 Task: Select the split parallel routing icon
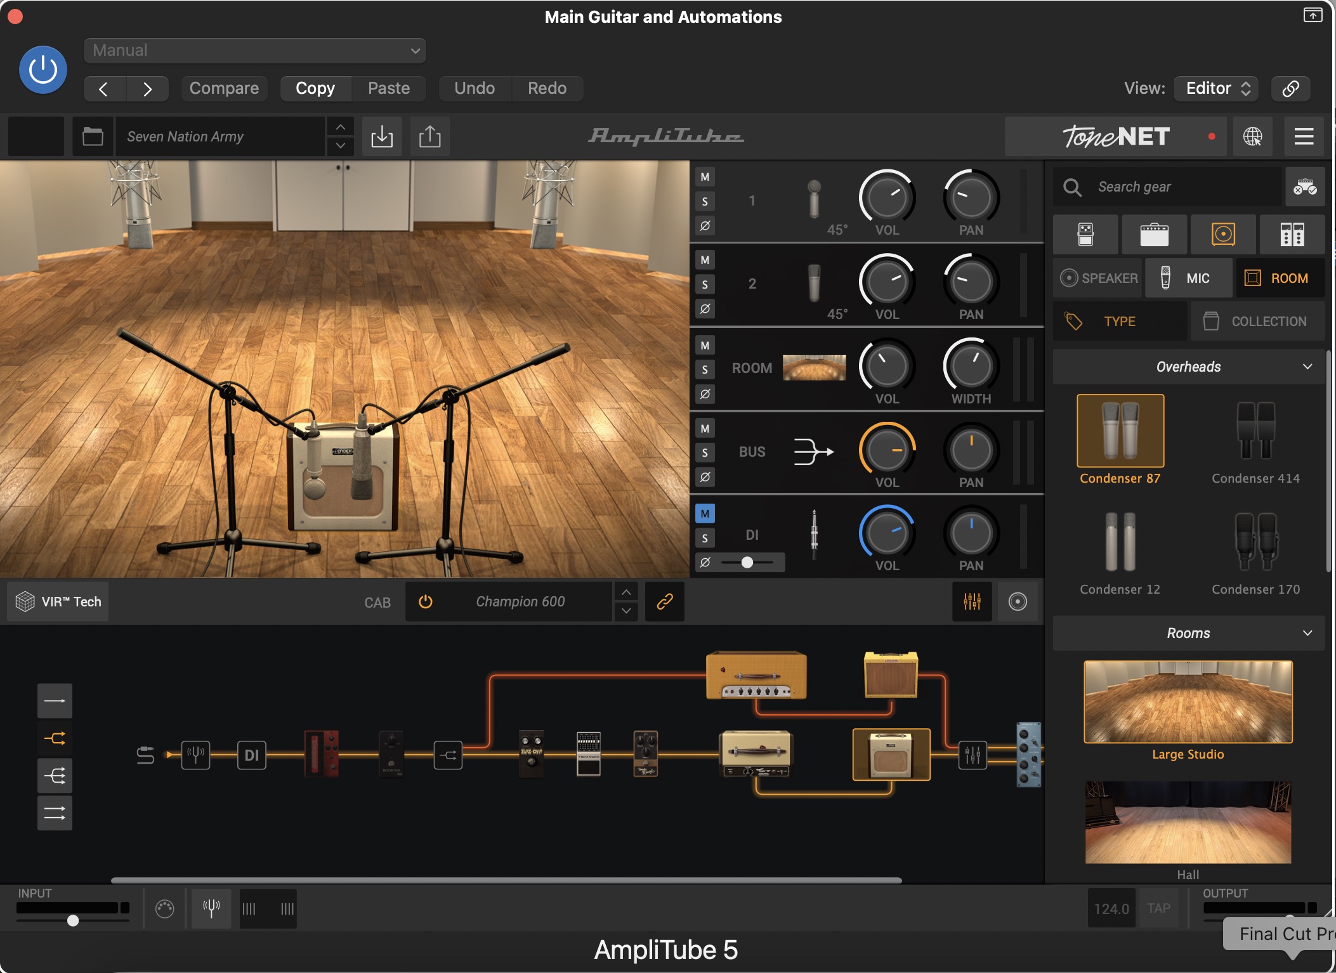pyautogui.click(x=55, y=738)
